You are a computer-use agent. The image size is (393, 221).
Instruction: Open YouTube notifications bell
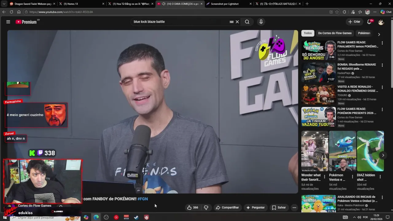[x=369, y=22]
